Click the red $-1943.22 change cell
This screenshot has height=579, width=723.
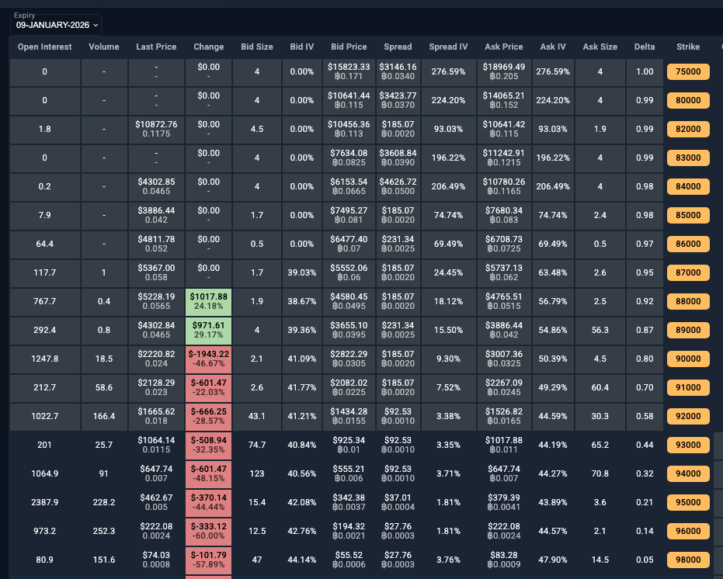click(x=208, y=359)
